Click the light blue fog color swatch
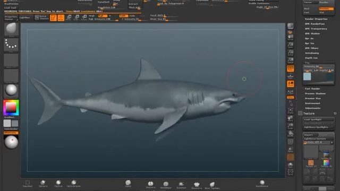Image resolution: width=340 pixels, height=191 pixels. pos(307,76)
